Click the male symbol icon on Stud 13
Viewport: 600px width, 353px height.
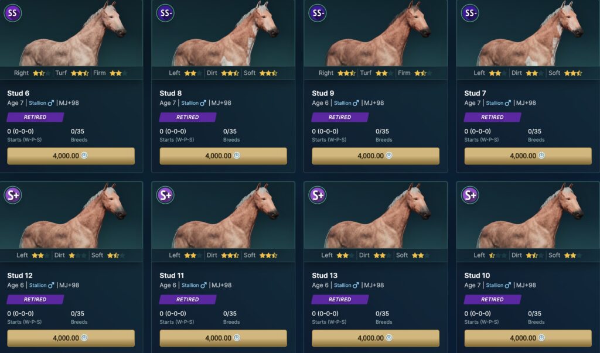click(x=356, y=285)
